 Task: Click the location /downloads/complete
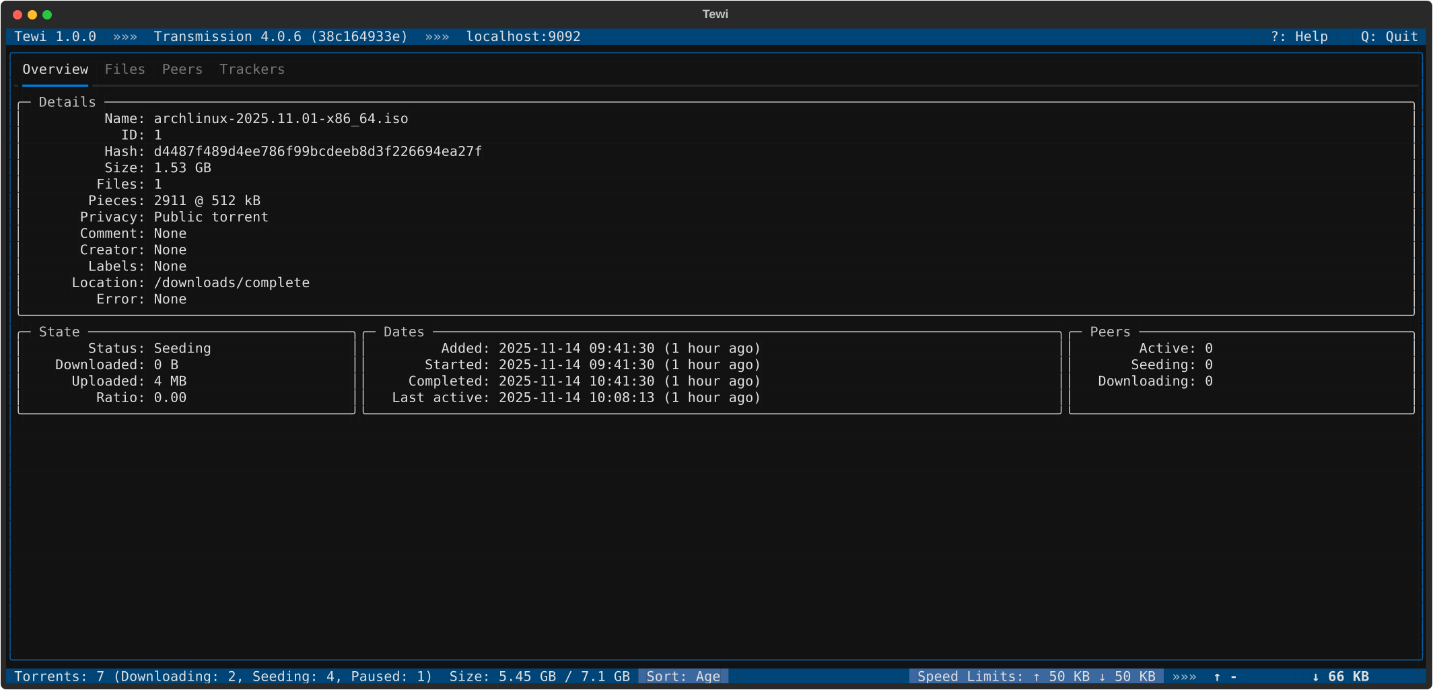click(232, 282)
